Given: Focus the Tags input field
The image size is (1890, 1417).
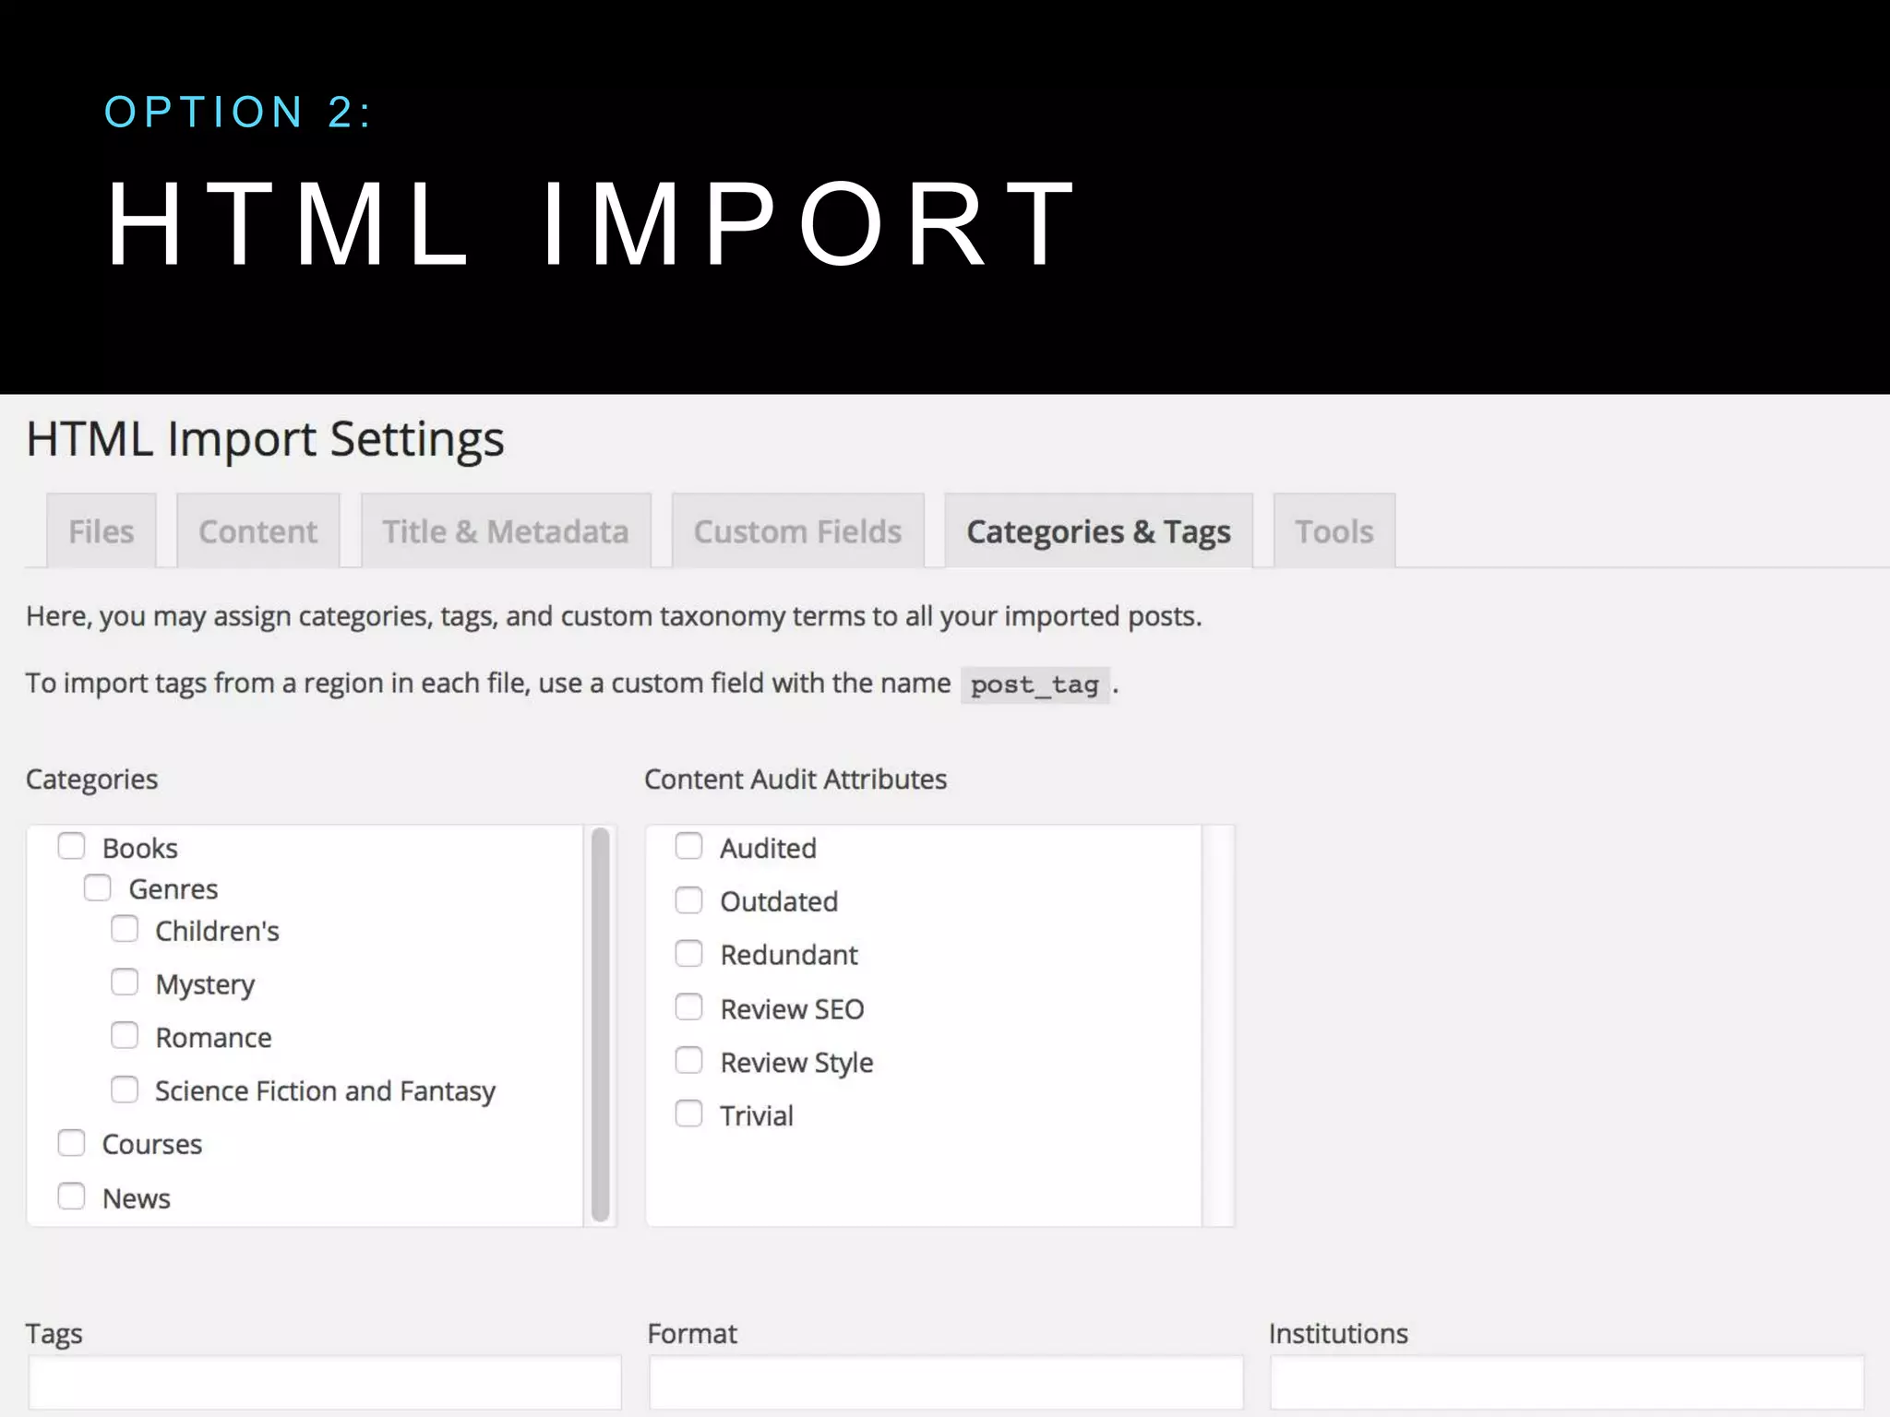Looking at the screenshot, I should coord(325,1382).
